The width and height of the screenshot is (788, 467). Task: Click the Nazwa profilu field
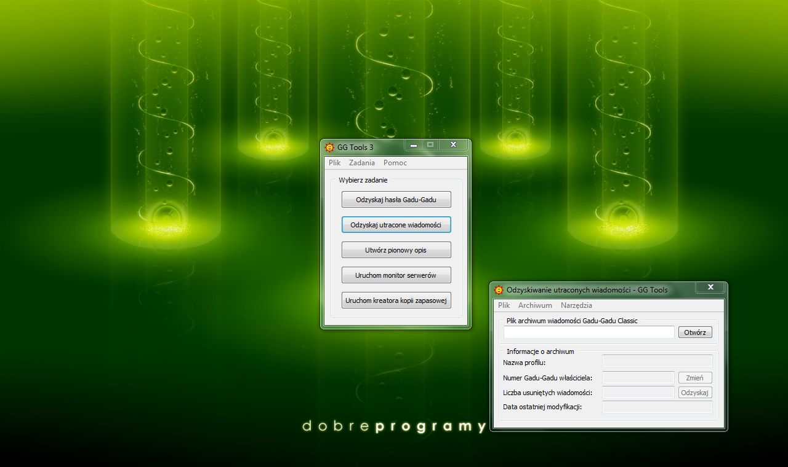click(x=657, y=361)
